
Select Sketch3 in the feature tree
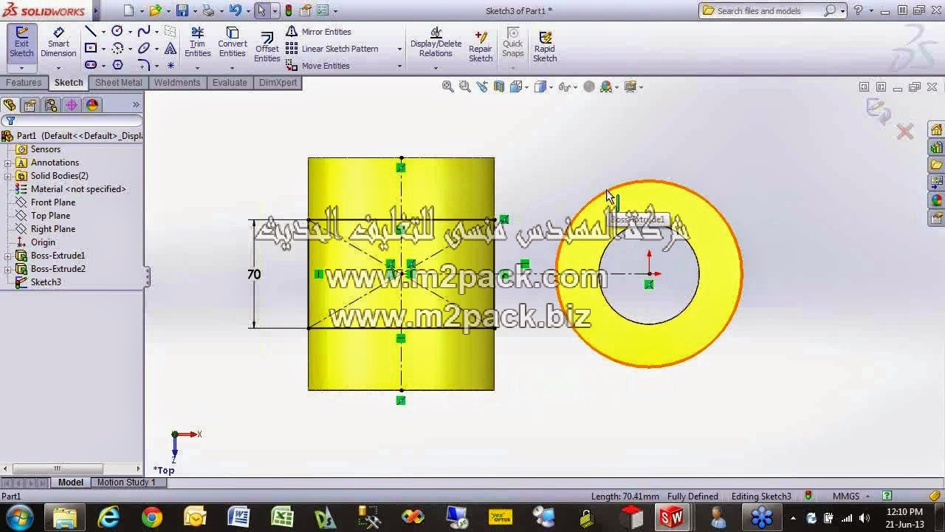click(45, 282)
